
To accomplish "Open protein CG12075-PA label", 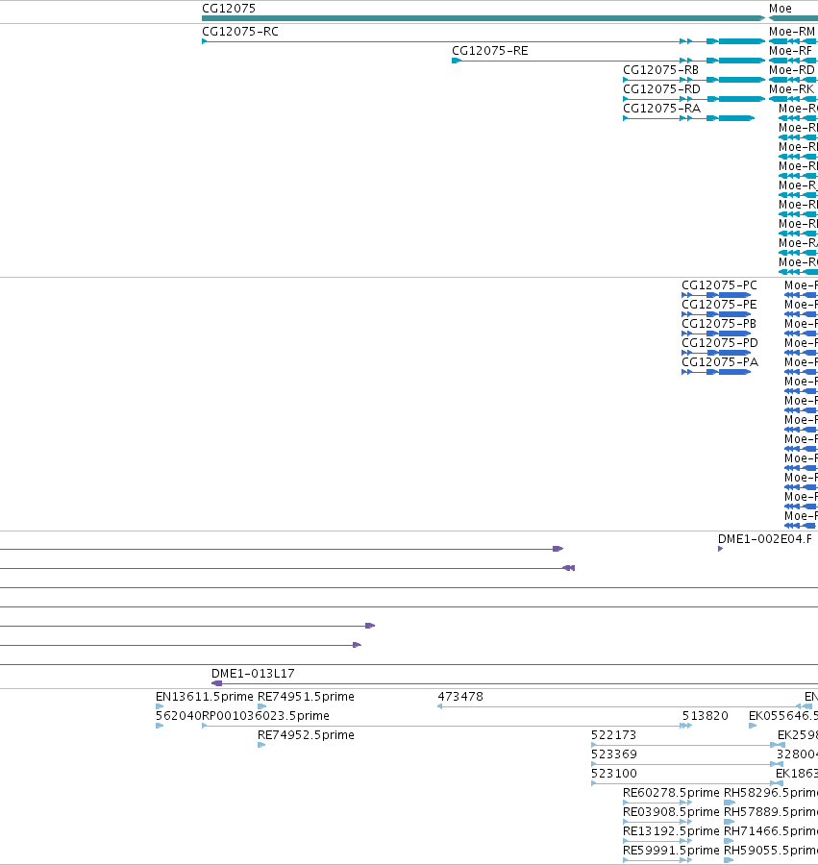I will pos(720,362).
